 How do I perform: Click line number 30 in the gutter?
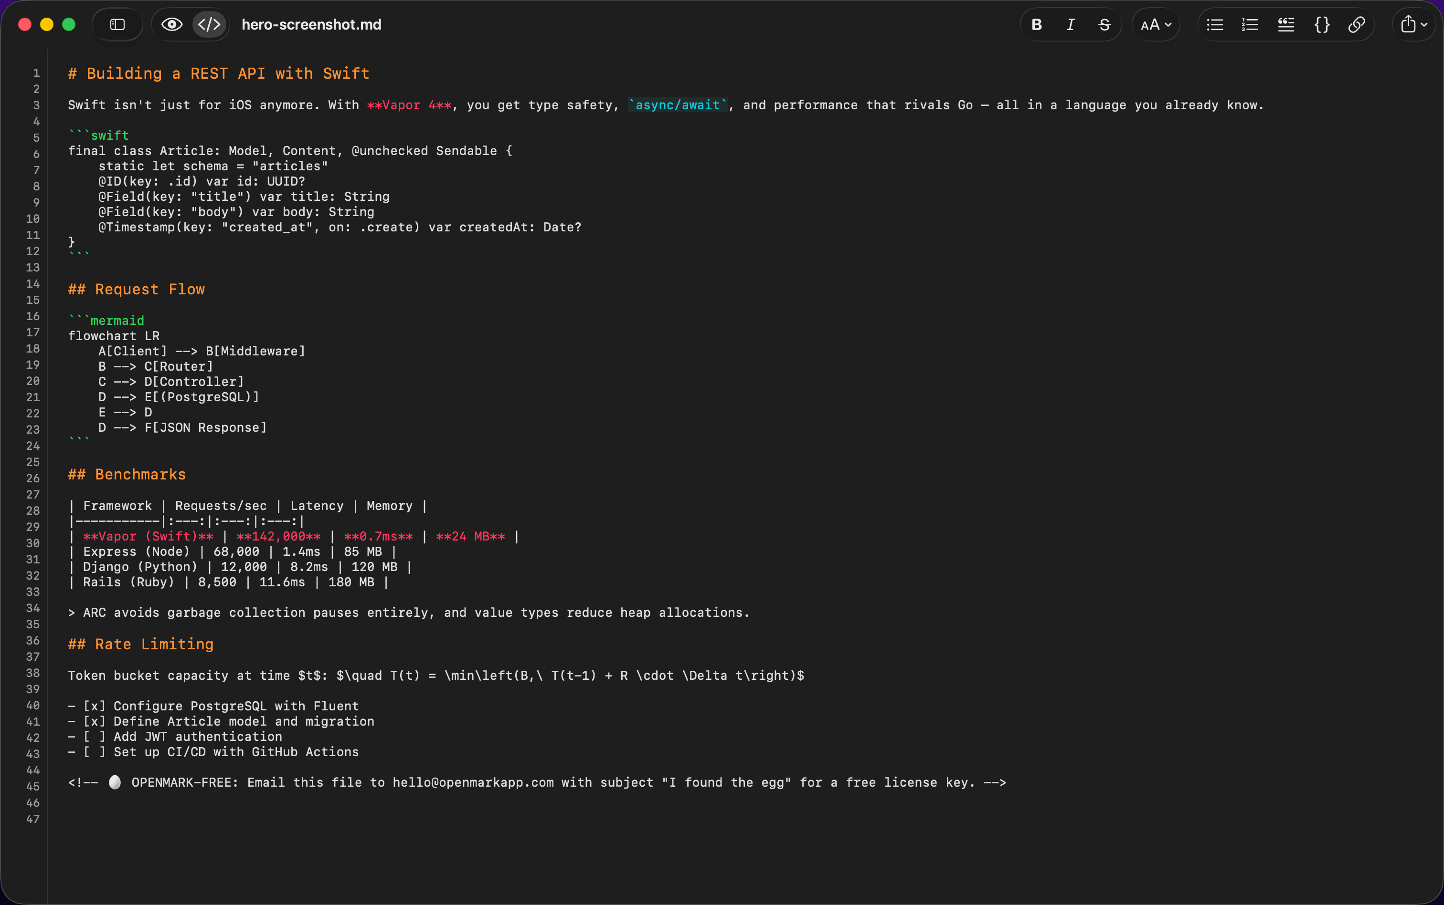[x=33, y=543]
